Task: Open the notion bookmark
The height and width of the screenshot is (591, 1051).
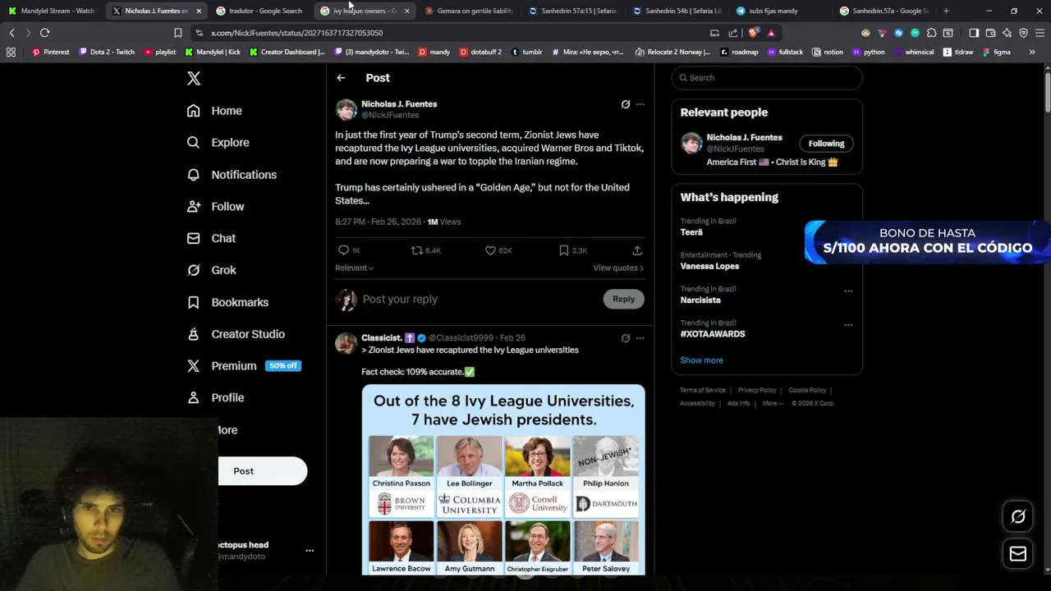Action: (x=828, y=52)
